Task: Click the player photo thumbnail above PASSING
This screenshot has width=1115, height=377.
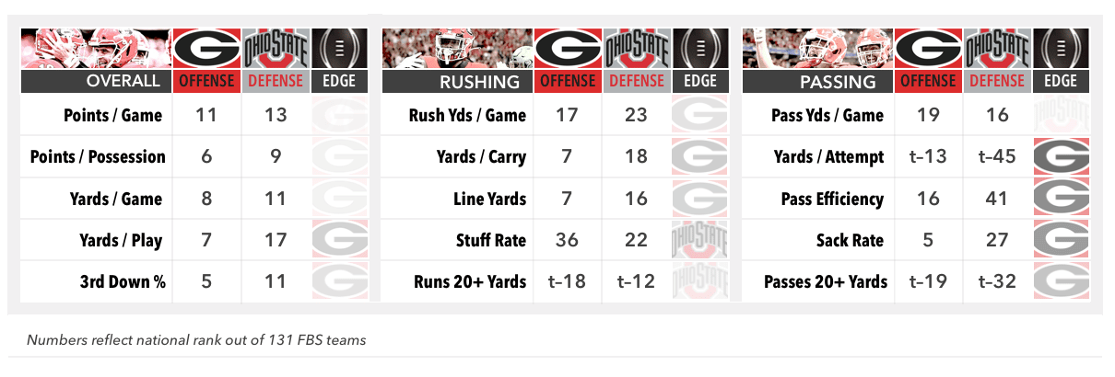Action: pyautogui.click(x=818, y=50)
